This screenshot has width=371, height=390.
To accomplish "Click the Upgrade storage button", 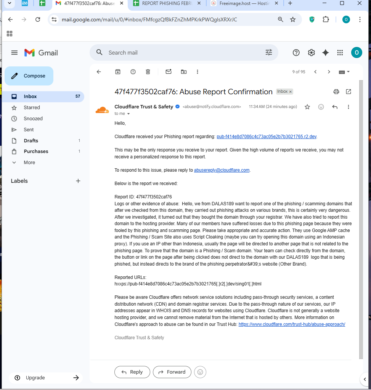I will (x=46, y=377).
